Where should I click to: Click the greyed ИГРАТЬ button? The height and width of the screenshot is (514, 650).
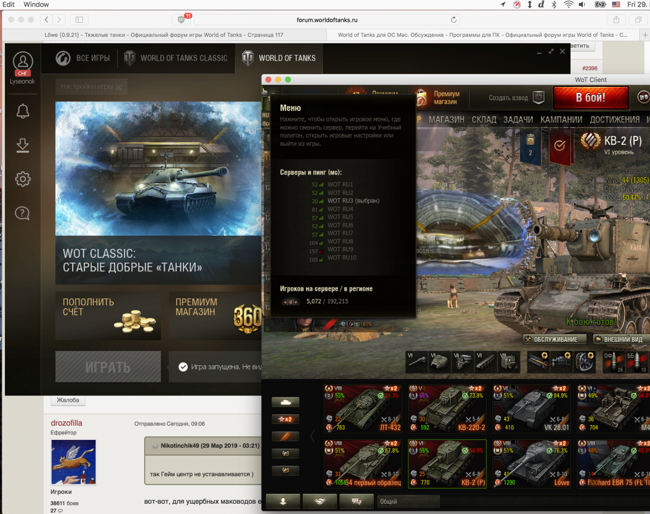coord(108,367)
